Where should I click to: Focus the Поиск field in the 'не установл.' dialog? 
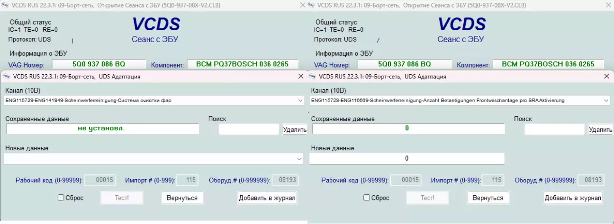coord(249,129)
